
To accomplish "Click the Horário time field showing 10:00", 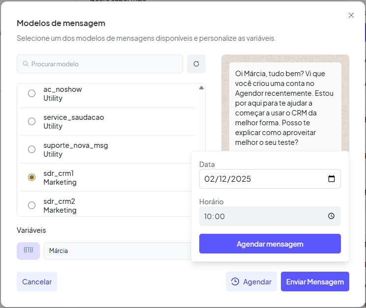I will pos(261,216).
